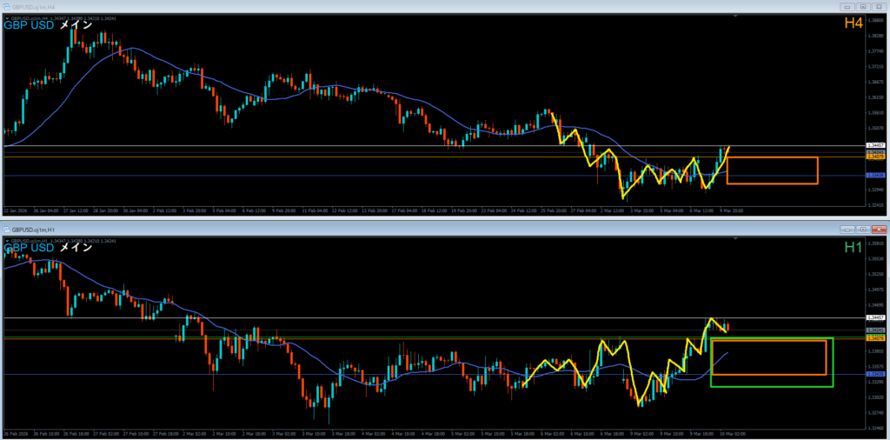
Task: Expand the small arrow beside H1 symbol info
Action: pos(6,240)
